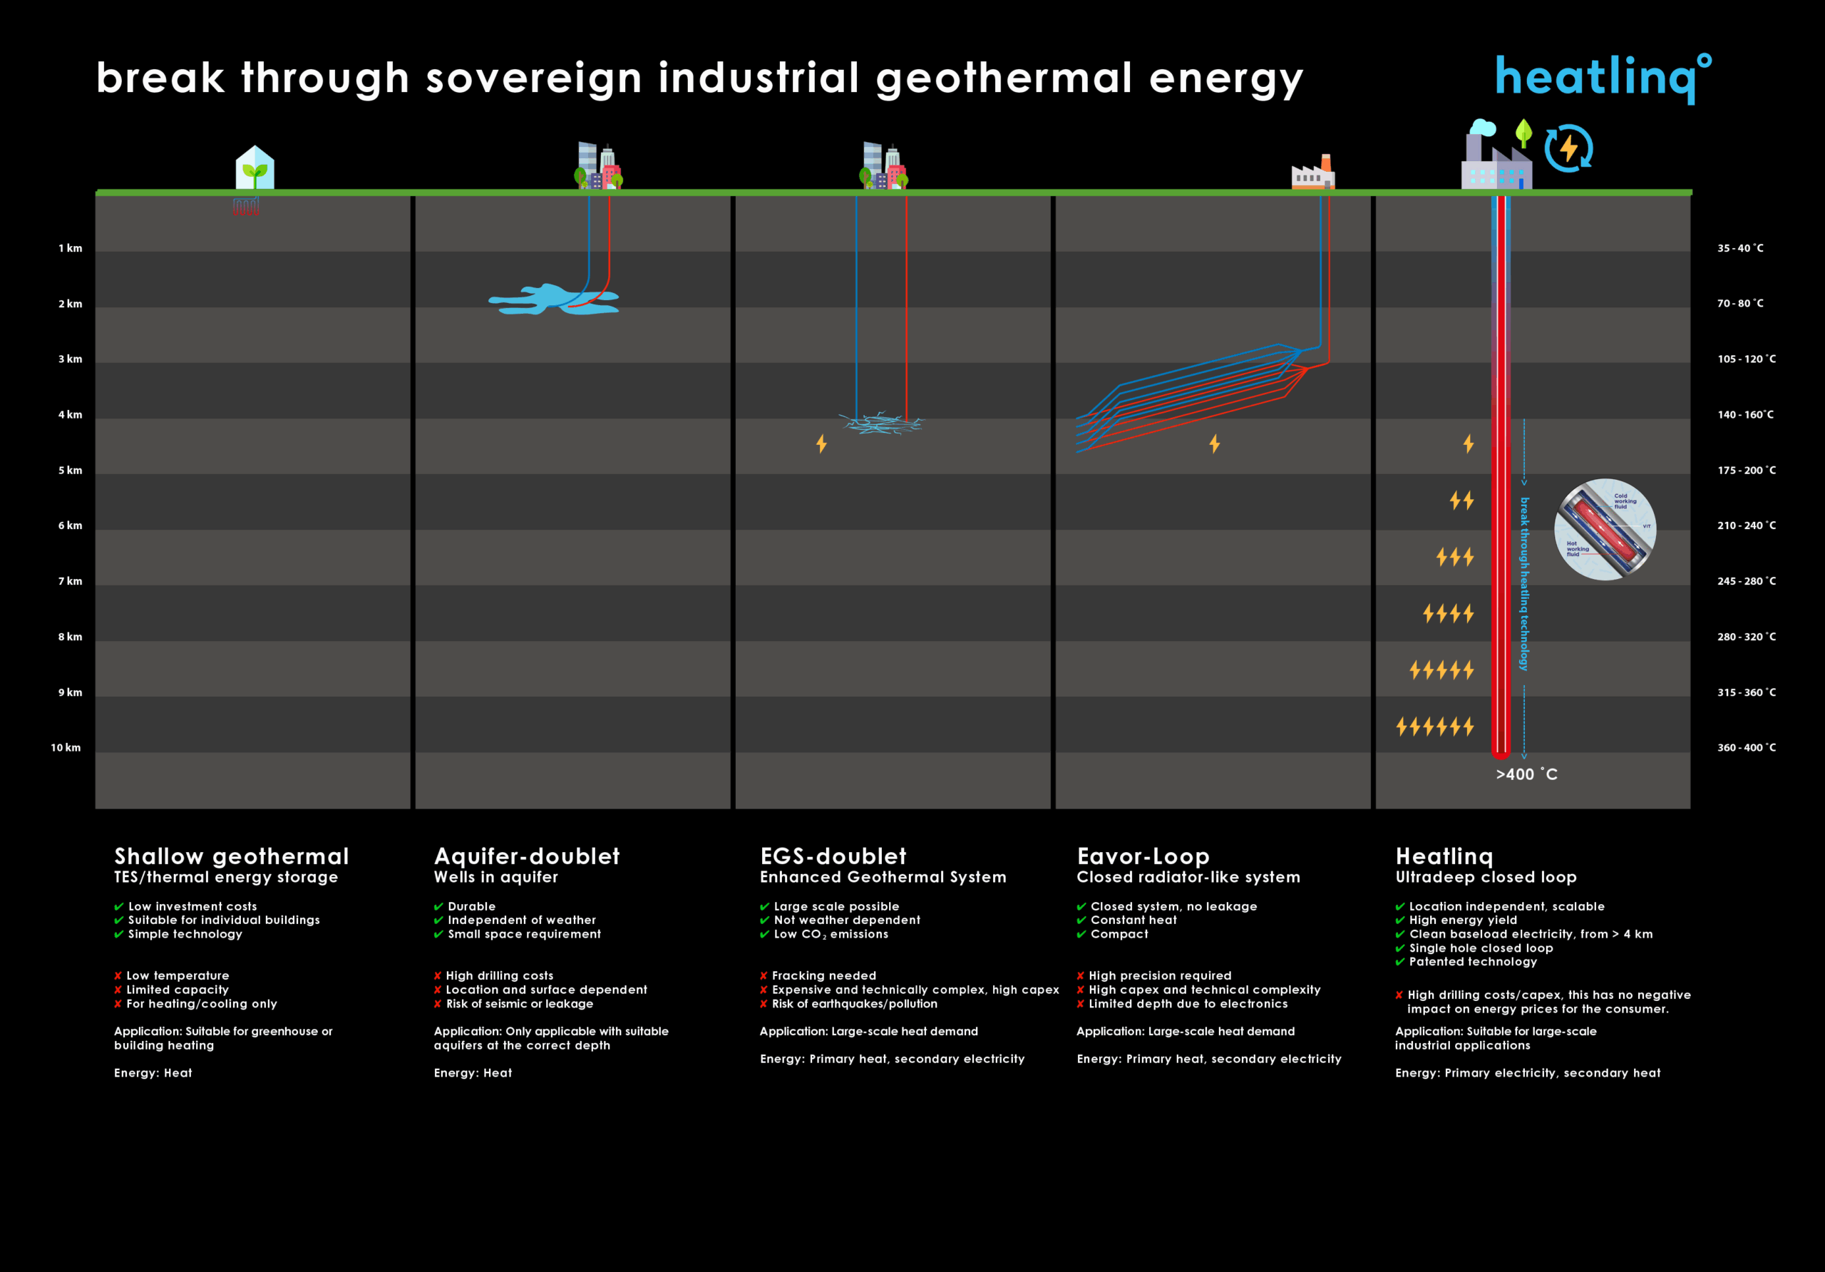Click the '35 - 40 °C' temperature label
Image resolution: width=1825 pixels, height=1272 pixels.
pyautogui.click(x=1740, y=248)
